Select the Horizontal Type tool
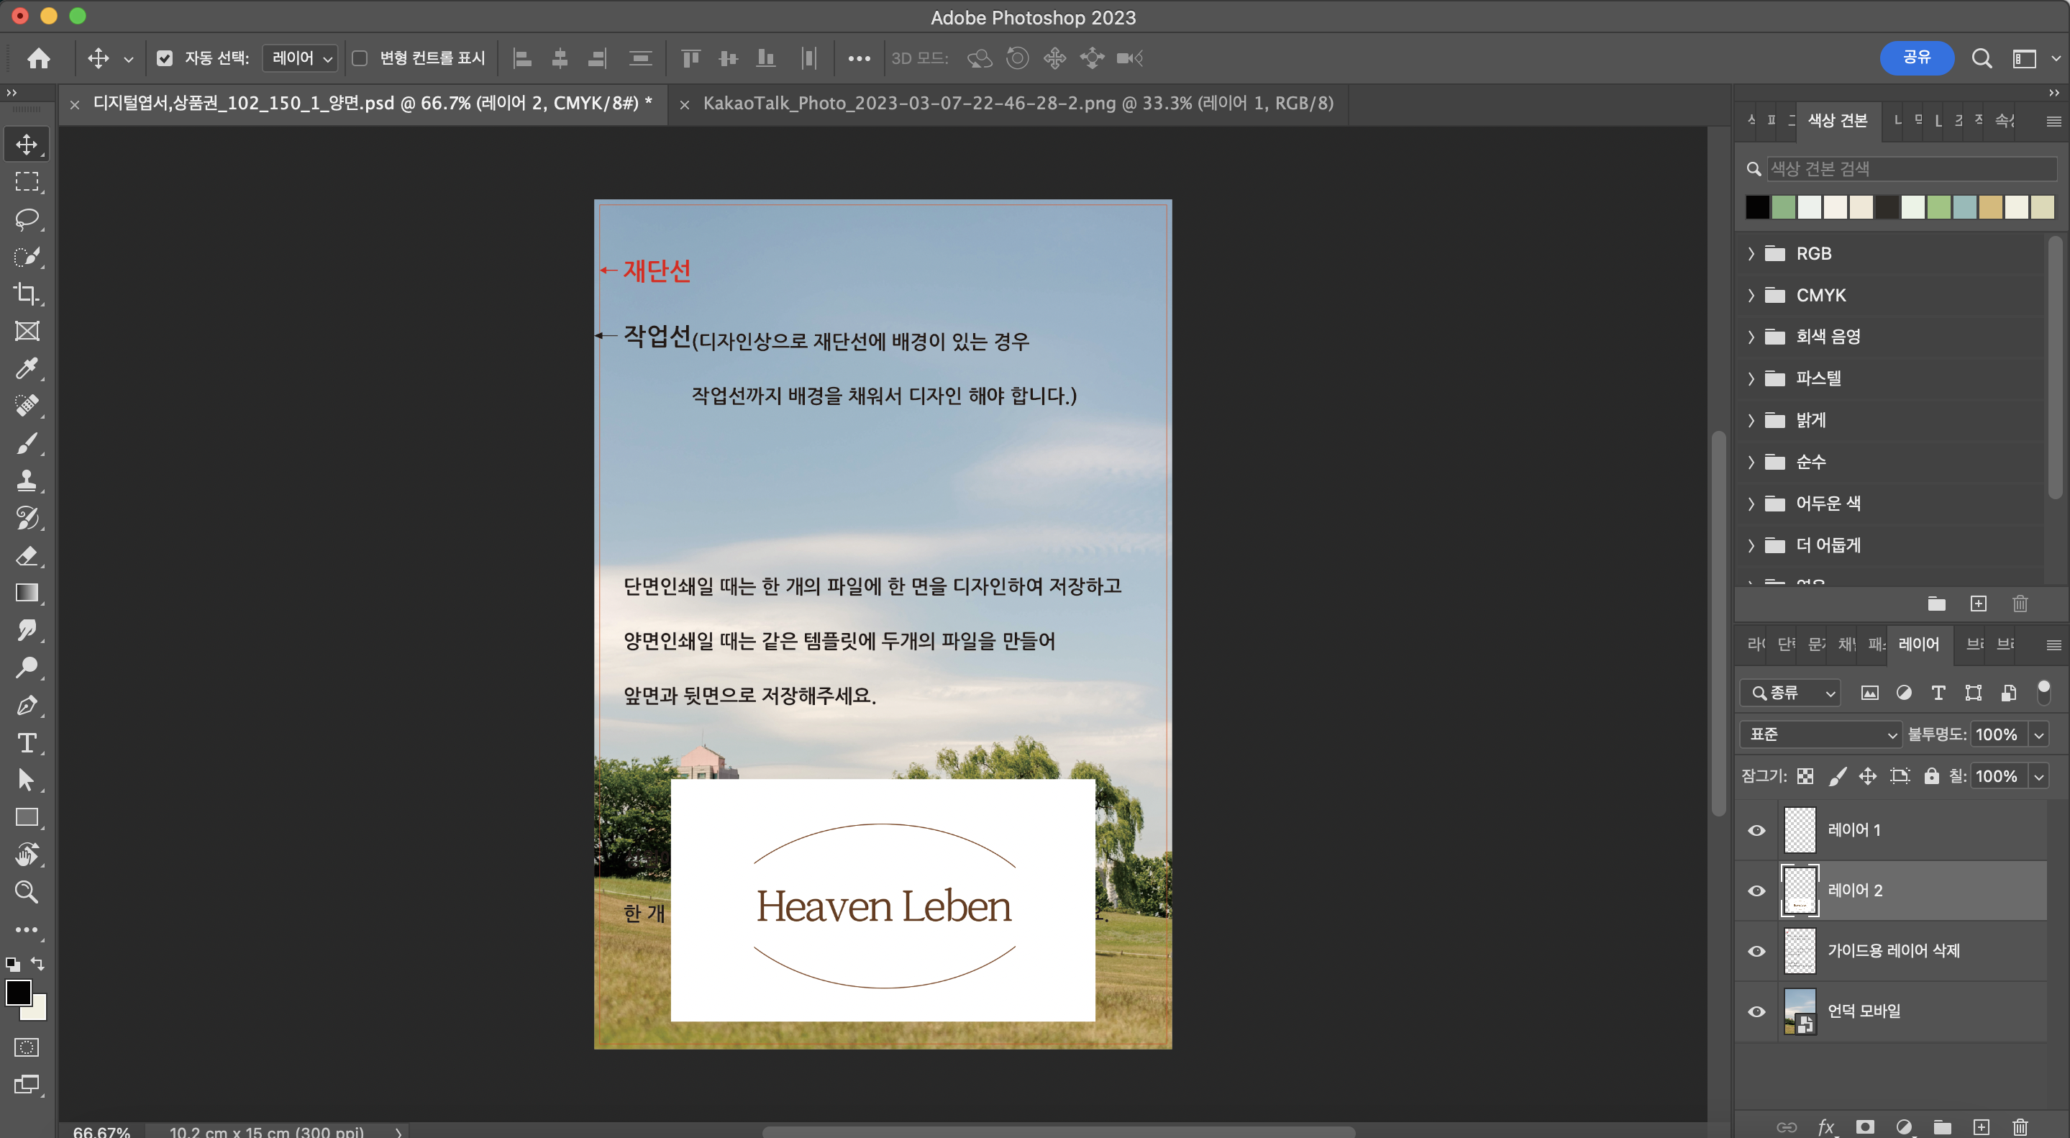 (x=27, y=742)
